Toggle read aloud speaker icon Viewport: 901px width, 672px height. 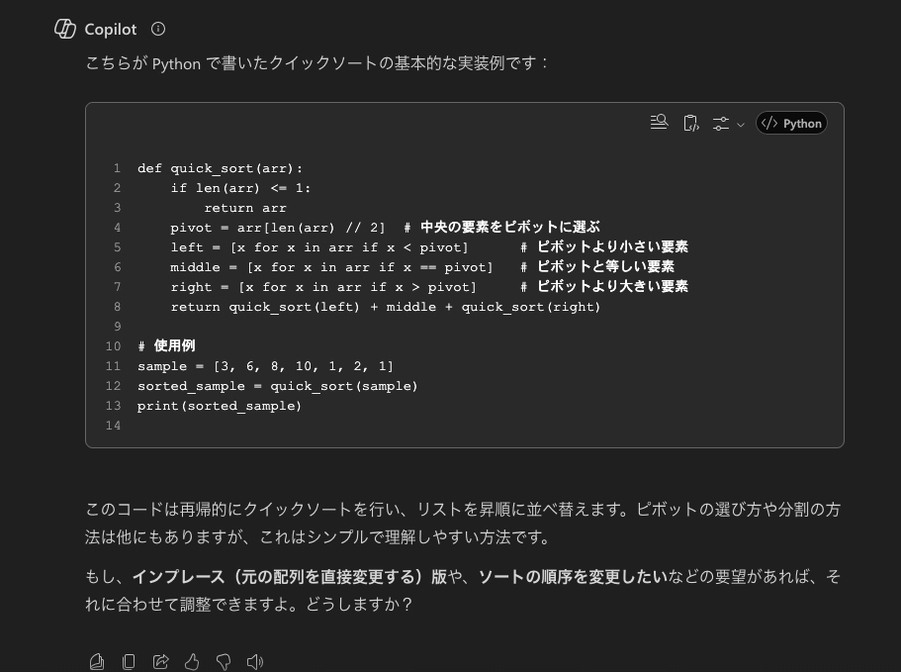(x=254, y=662)
